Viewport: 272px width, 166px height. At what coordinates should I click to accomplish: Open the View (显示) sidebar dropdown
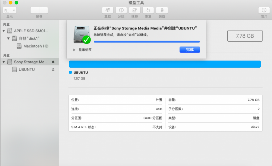pyautogui.click(x=10, y=10)
